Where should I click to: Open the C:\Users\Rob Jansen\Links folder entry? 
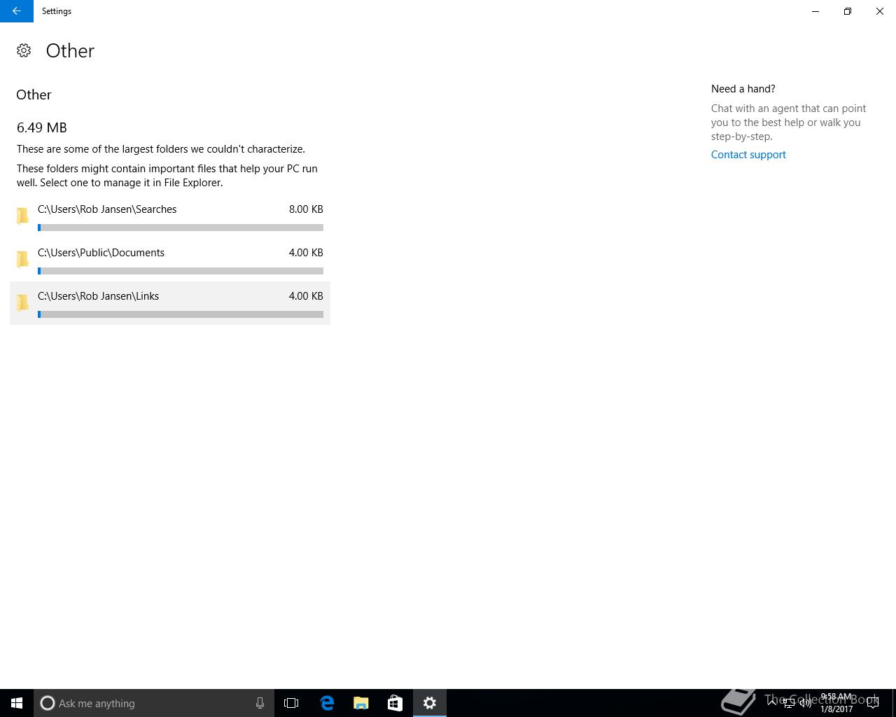pos(170,303)
